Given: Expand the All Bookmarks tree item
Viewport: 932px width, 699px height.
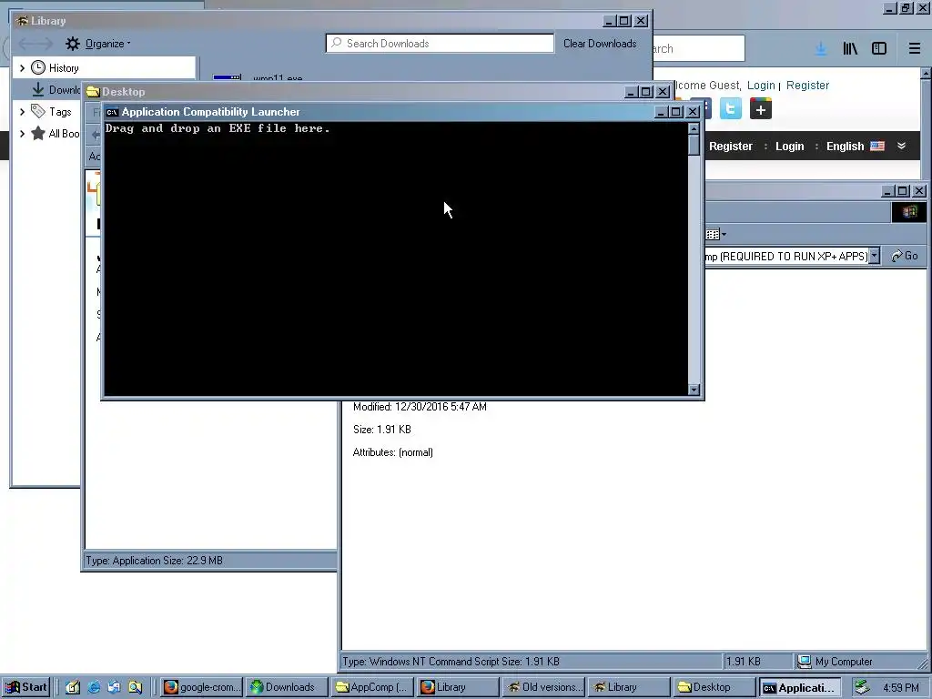Looking at the screenshot, I should pyautogui.click(x=23, y=133).
